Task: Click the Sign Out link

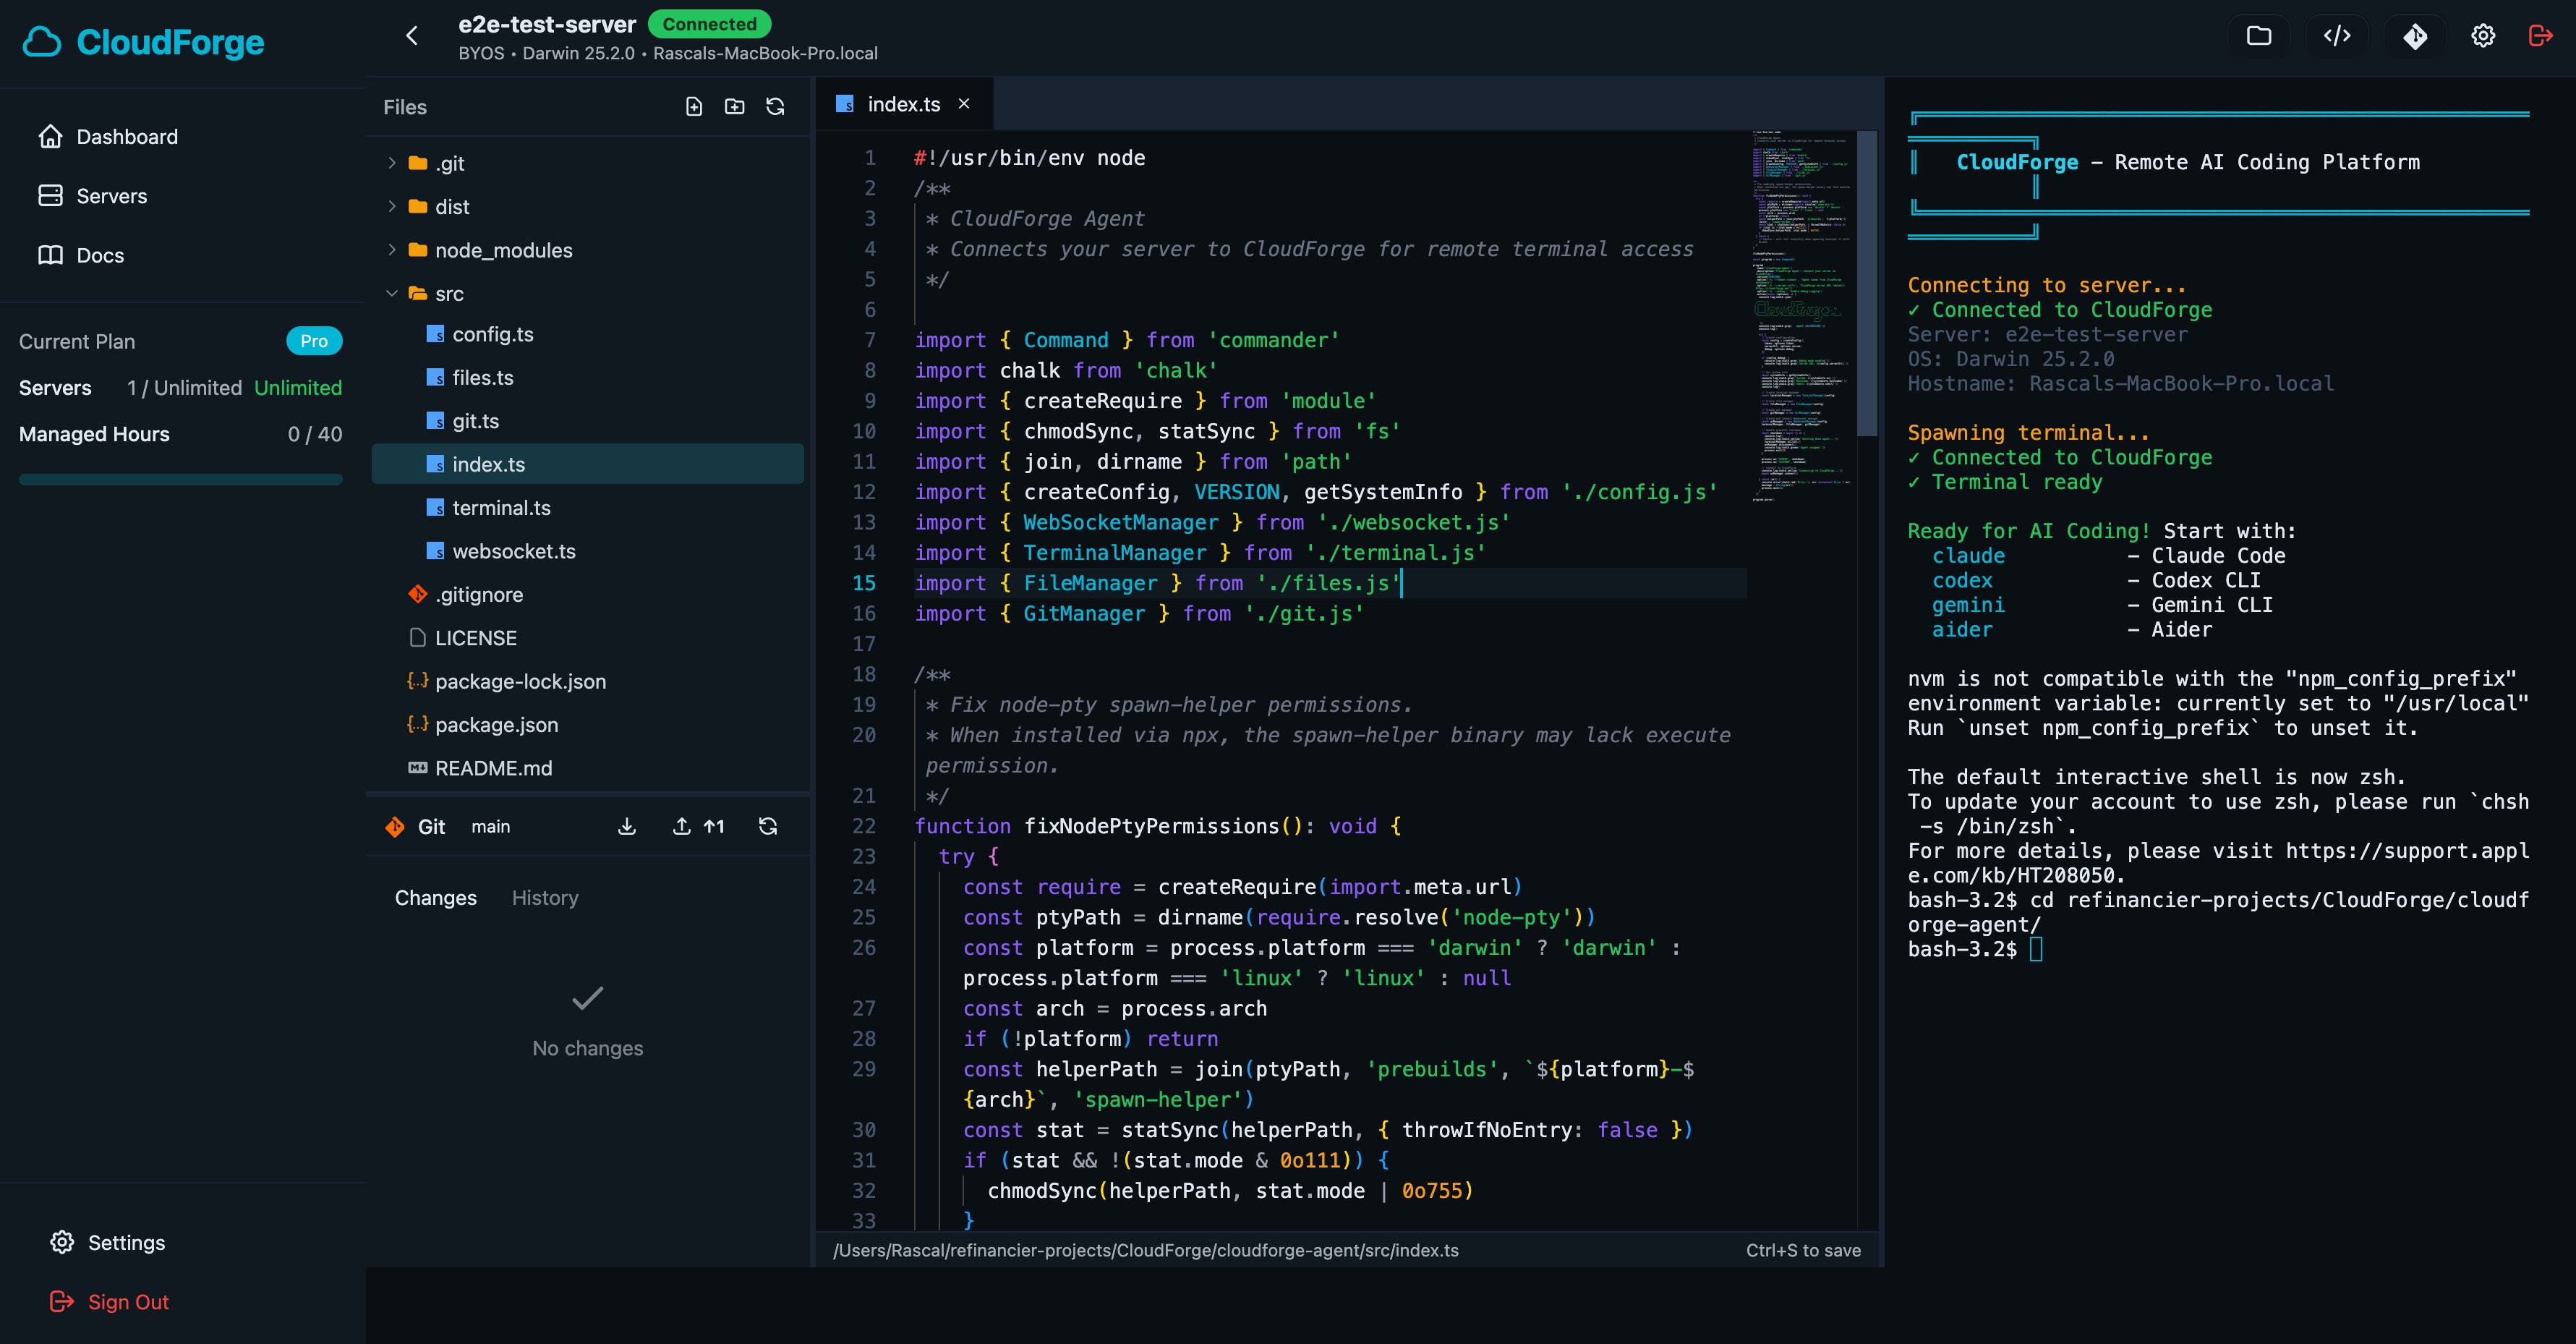Action: point(128,1302)
